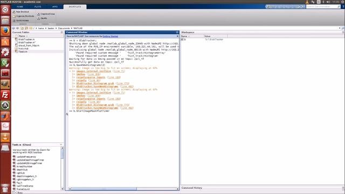Screen dimensions: 345x194
Task: Open FileZilla from the dock
Action: point(5,95)
